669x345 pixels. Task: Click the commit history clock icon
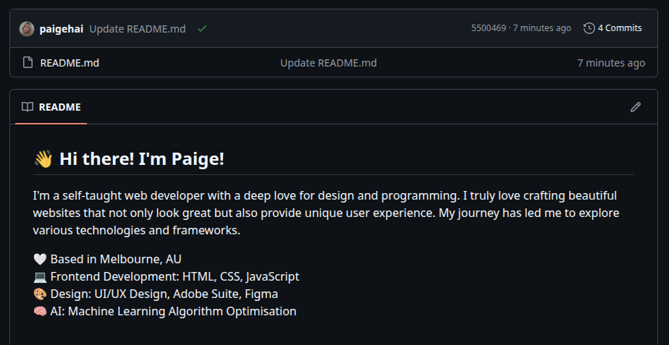(589, 28)
